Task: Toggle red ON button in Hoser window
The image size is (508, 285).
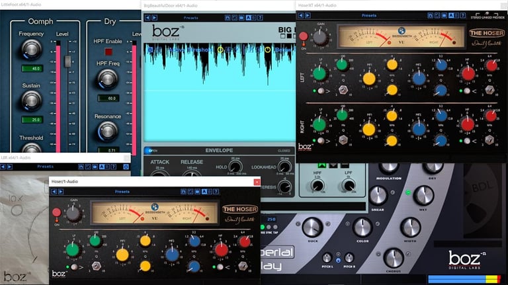Action: (57, 212)
